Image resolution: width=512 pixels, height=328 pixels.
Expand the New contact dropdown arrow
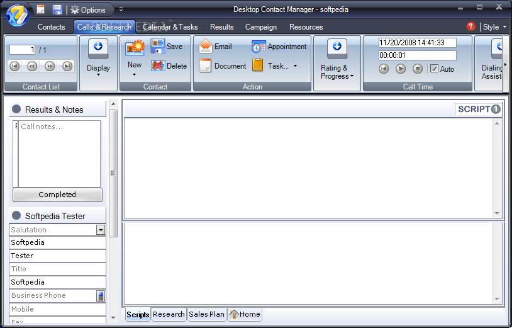pyautogui.click(x=134, y=75)
